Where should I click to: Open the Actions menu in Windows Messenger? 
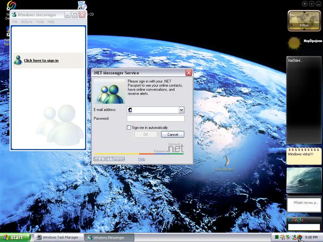click(27, 22)
